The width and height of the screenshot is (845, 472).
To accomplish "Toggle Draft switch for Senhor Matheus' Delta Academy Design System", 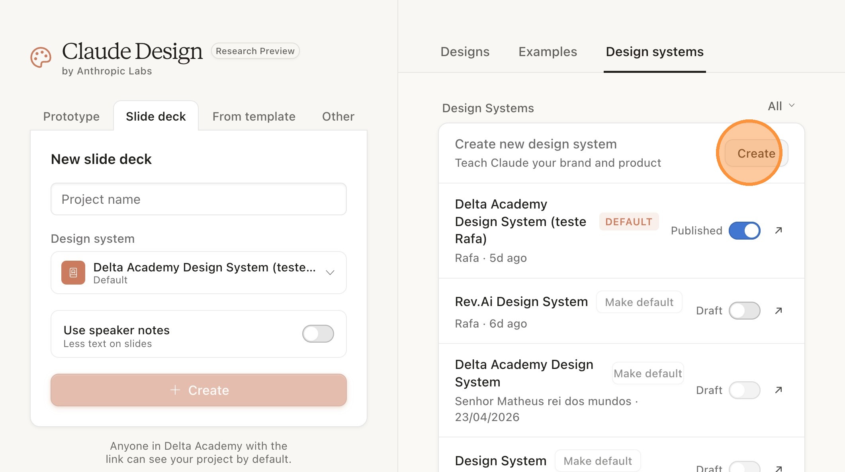I will point(744,390).
